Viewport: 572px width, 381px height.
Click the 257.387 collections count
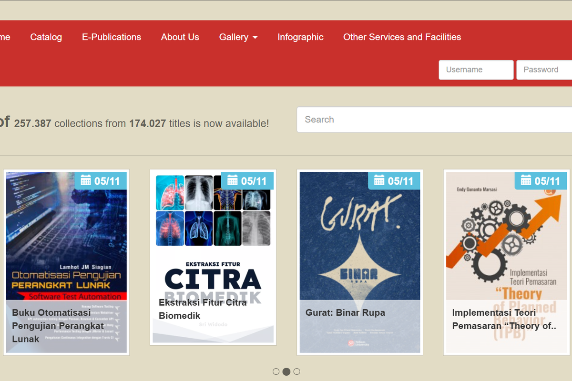pos(33,123)
